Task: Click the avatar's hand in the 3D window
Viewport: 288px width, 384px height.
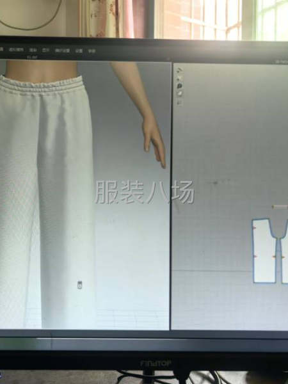Action: pos(154,141)
